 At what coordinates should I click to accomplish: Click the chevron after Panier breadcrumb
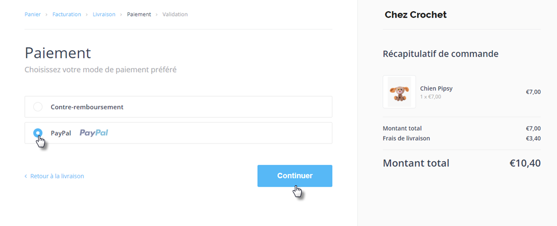pos(47,14)
